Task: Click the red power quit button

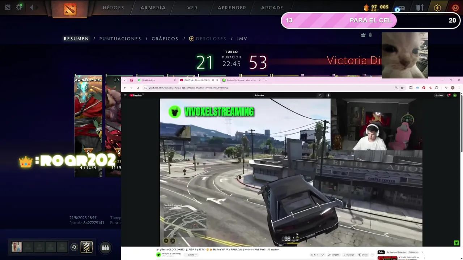Action: (x=455, y=8)
